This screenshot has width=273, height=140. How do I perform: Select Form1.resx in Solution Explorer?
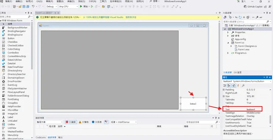coord(243,50)
